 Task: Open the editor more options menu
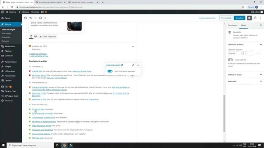click(x=260, y=18)
